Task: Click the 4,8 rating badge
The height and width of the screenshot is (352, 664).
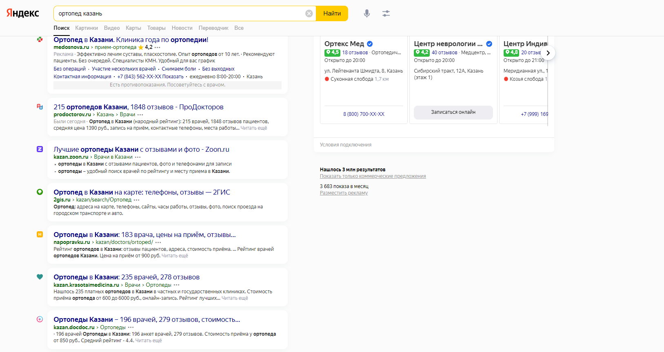Action: (x=511, y=53)
